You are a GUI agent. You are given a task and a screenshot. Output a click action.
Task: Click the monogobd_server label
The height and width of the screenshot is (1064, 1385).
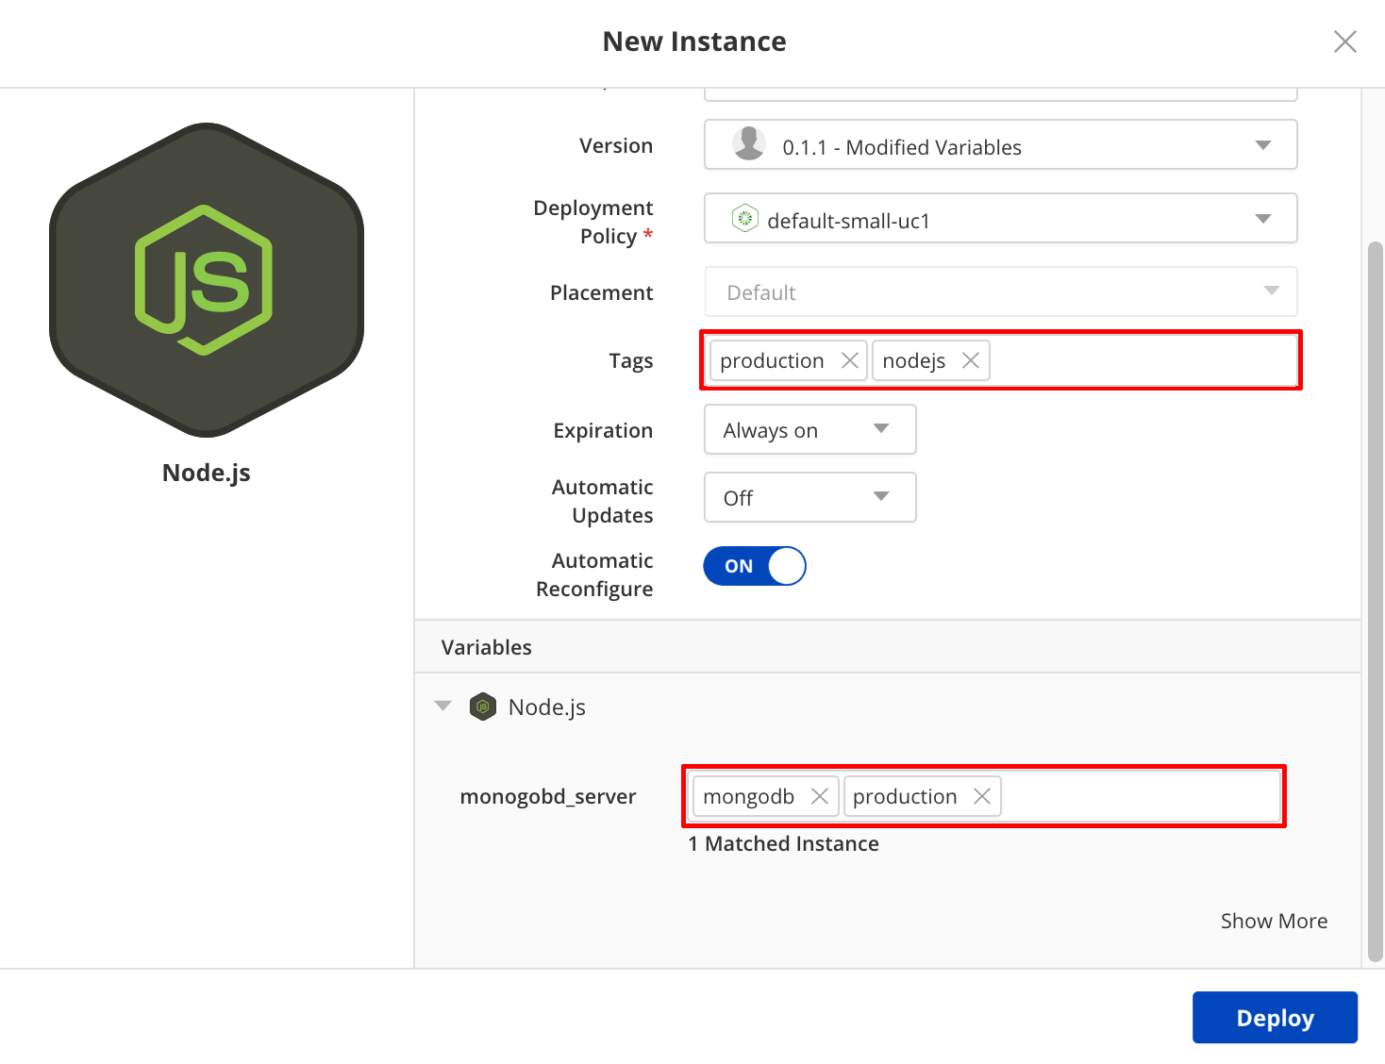(x=548, y=796)
